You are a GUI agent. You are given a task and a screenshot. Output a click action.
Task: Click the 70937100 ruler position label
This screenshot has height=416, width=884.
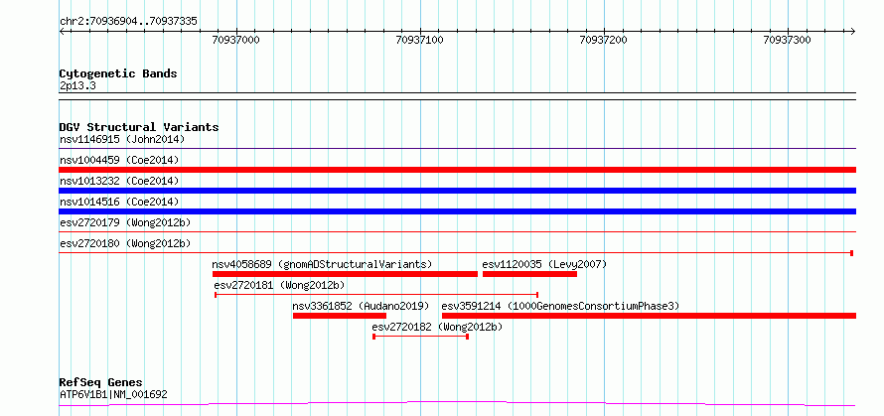[x=419, y=40]
